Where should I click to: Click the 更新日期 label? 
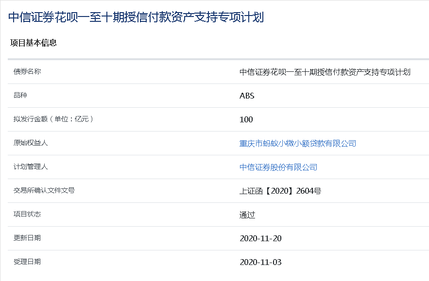[27, 238]
